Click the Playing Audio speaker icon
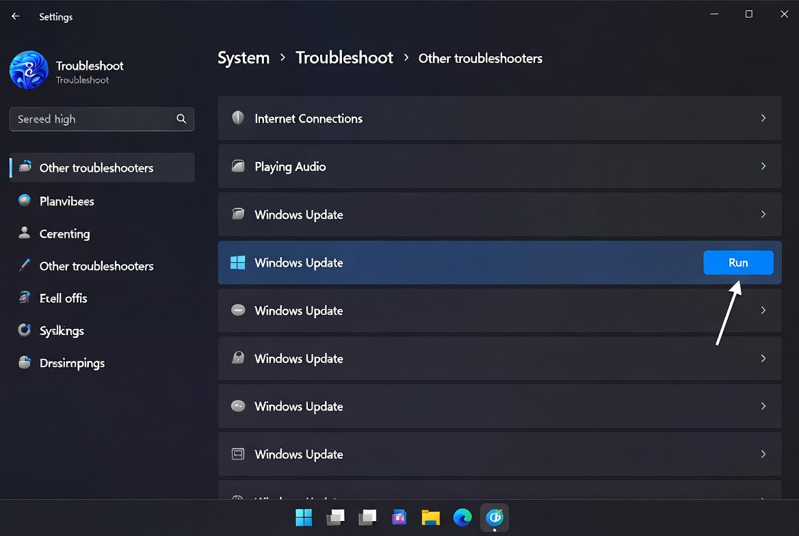This screenshot has height=536, width=799. [x=238, y=165]
